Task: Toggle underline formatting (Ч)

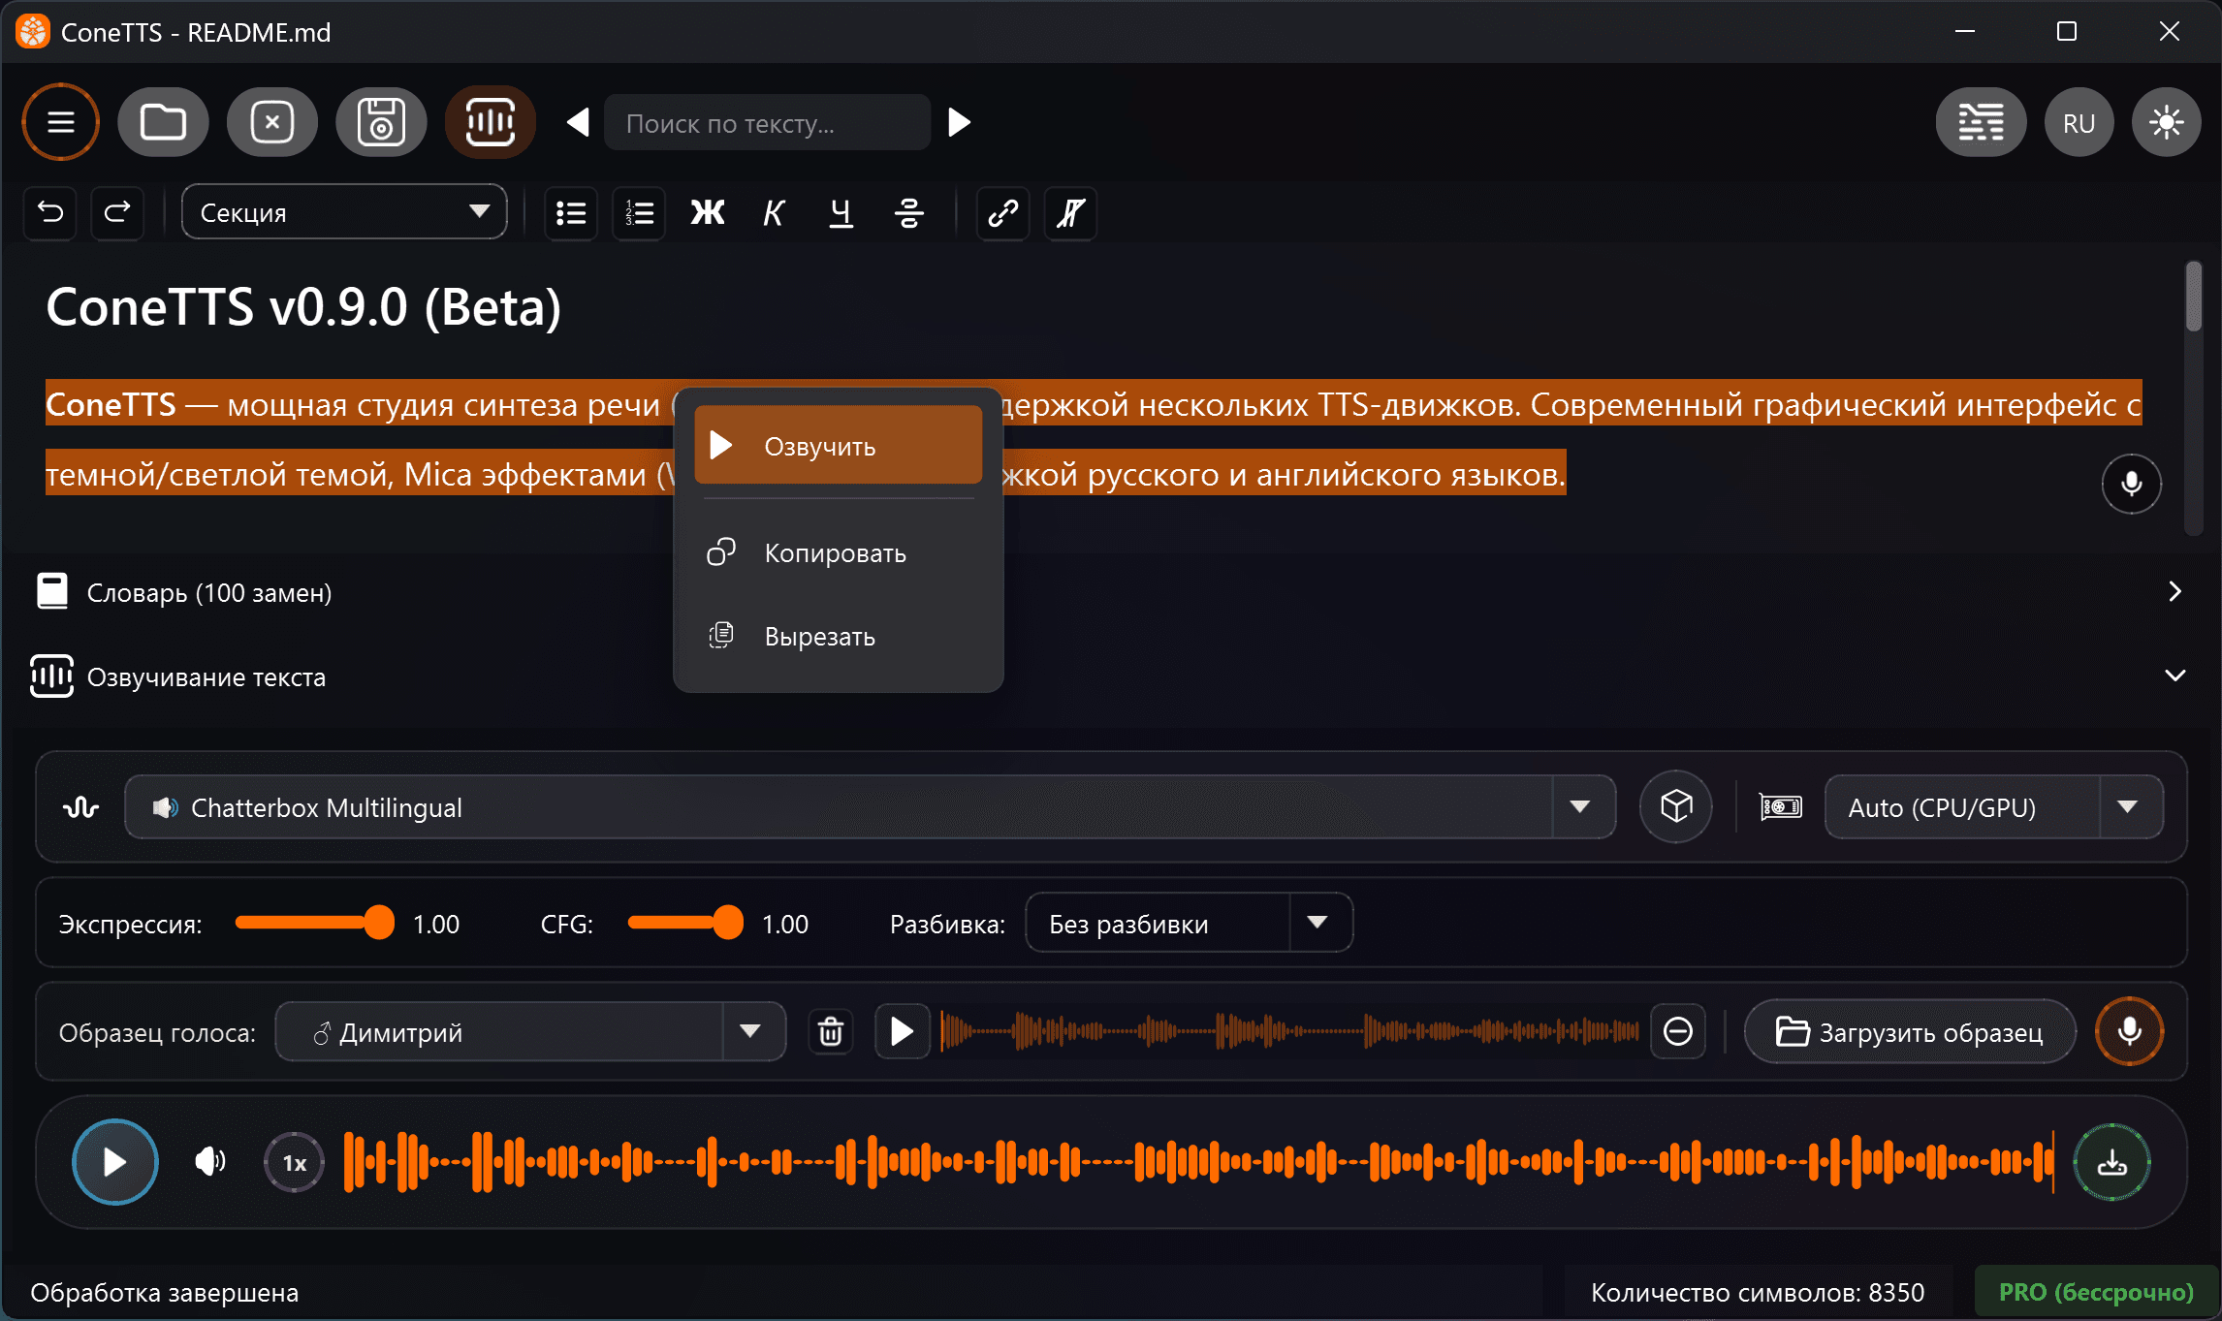Action: pyautogui.click(x=841, y=213)
